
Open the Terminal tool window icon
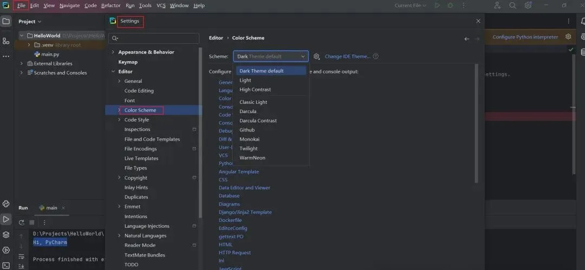click(6, 265)
